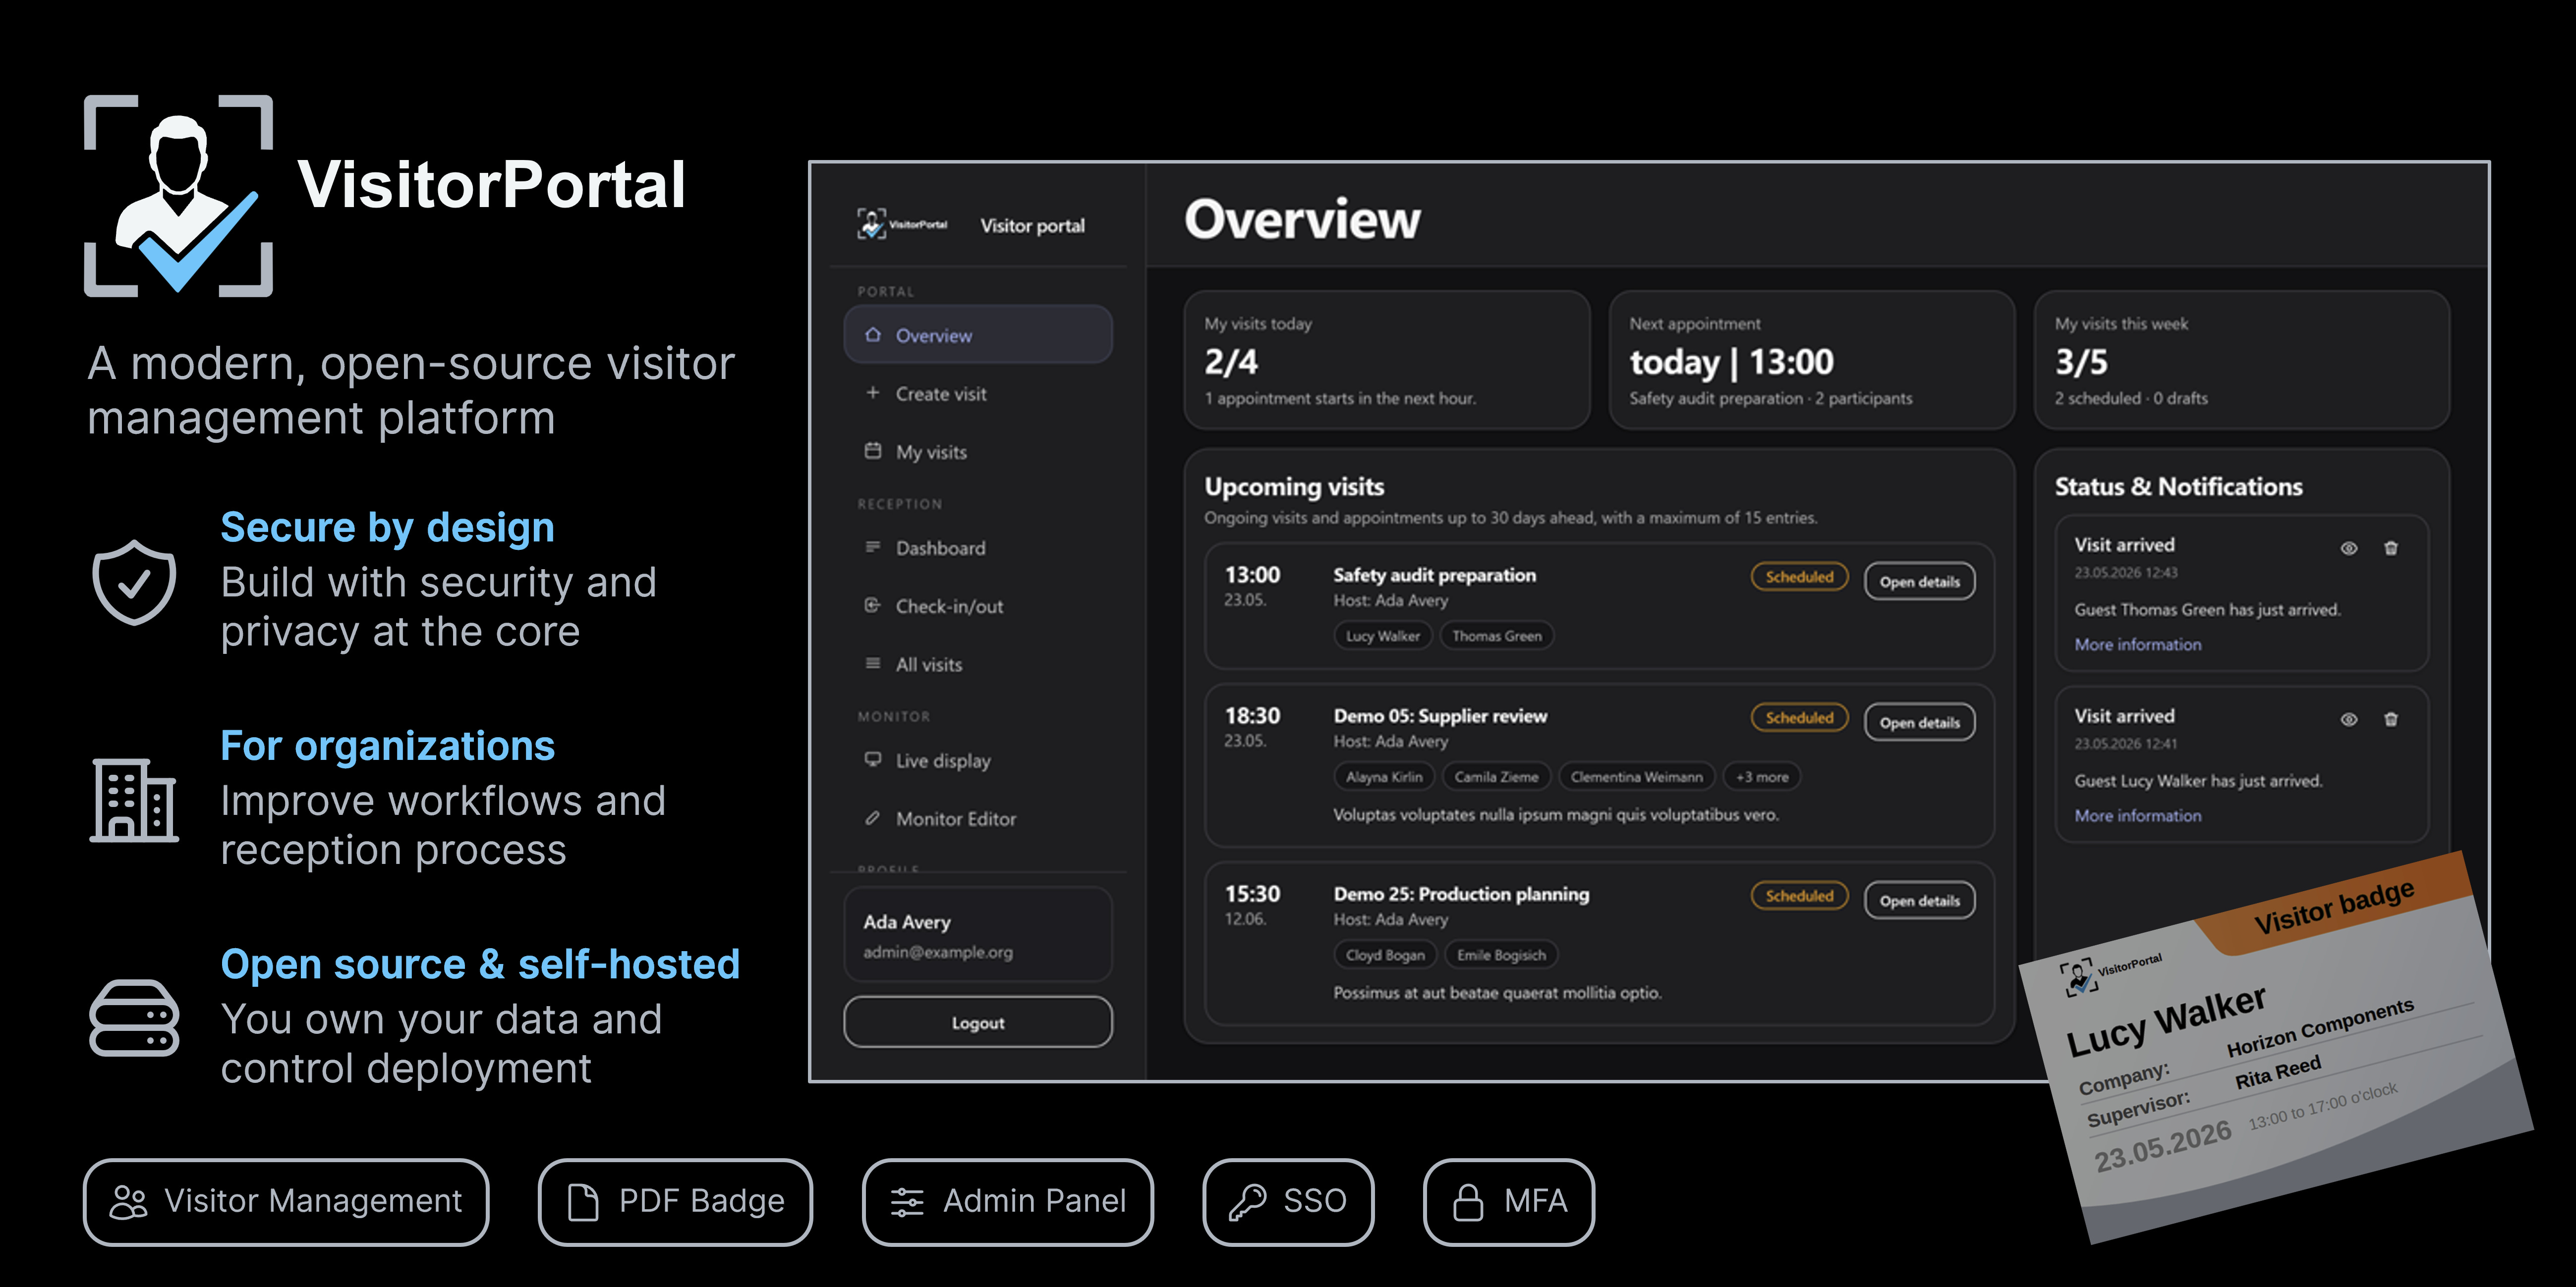The height and width of the screenshot is (1287, 2576).
Task: Click the Status & Notifications heading
Action: point(2178,486)
